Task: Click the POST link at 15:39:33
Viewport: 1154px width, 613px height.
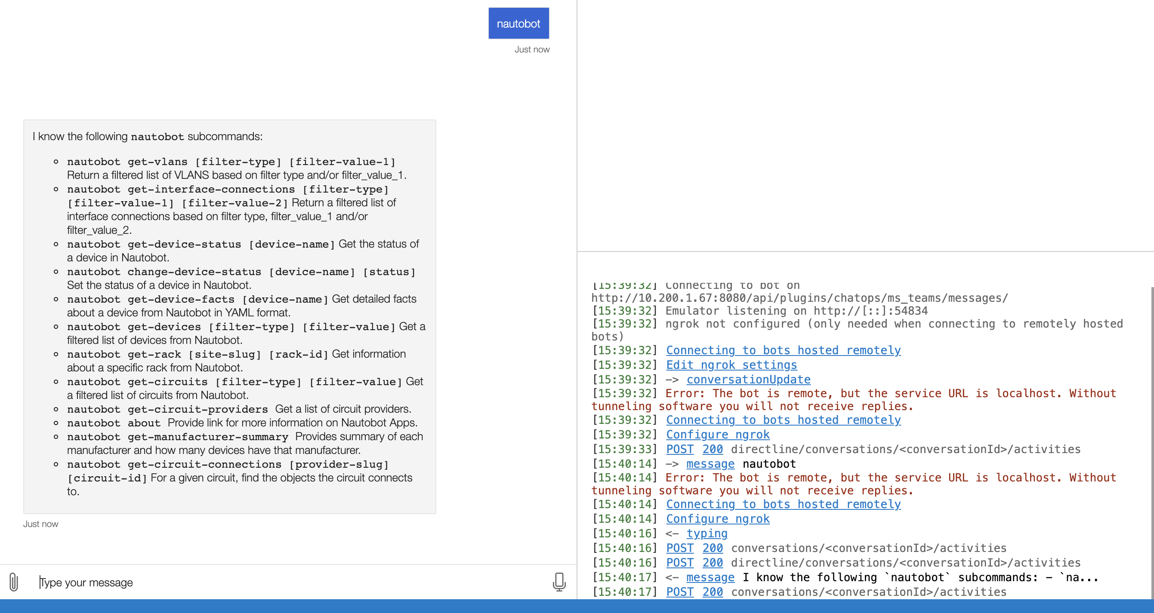Action: coord(679,449)
